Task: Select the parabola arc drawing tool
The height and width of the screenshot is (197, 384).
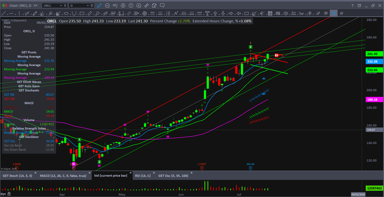Action: 74,13
